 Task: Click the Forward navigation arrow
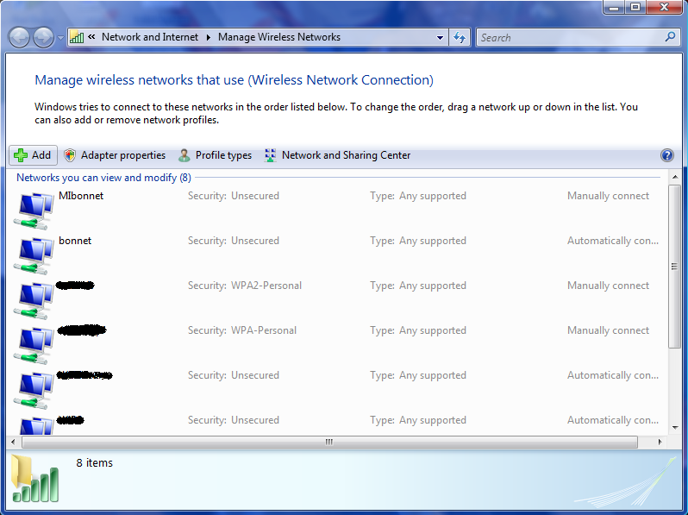[x=43, y=37]
